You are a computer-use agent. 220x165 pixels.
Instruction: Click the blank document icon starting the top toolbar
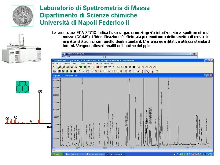click(54, 67)
